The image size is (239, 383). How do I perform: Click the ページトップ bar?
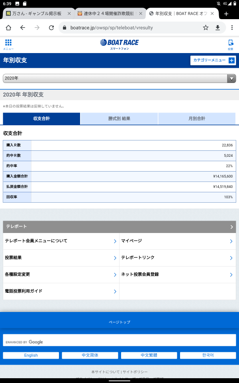click(x=119, y=322)
